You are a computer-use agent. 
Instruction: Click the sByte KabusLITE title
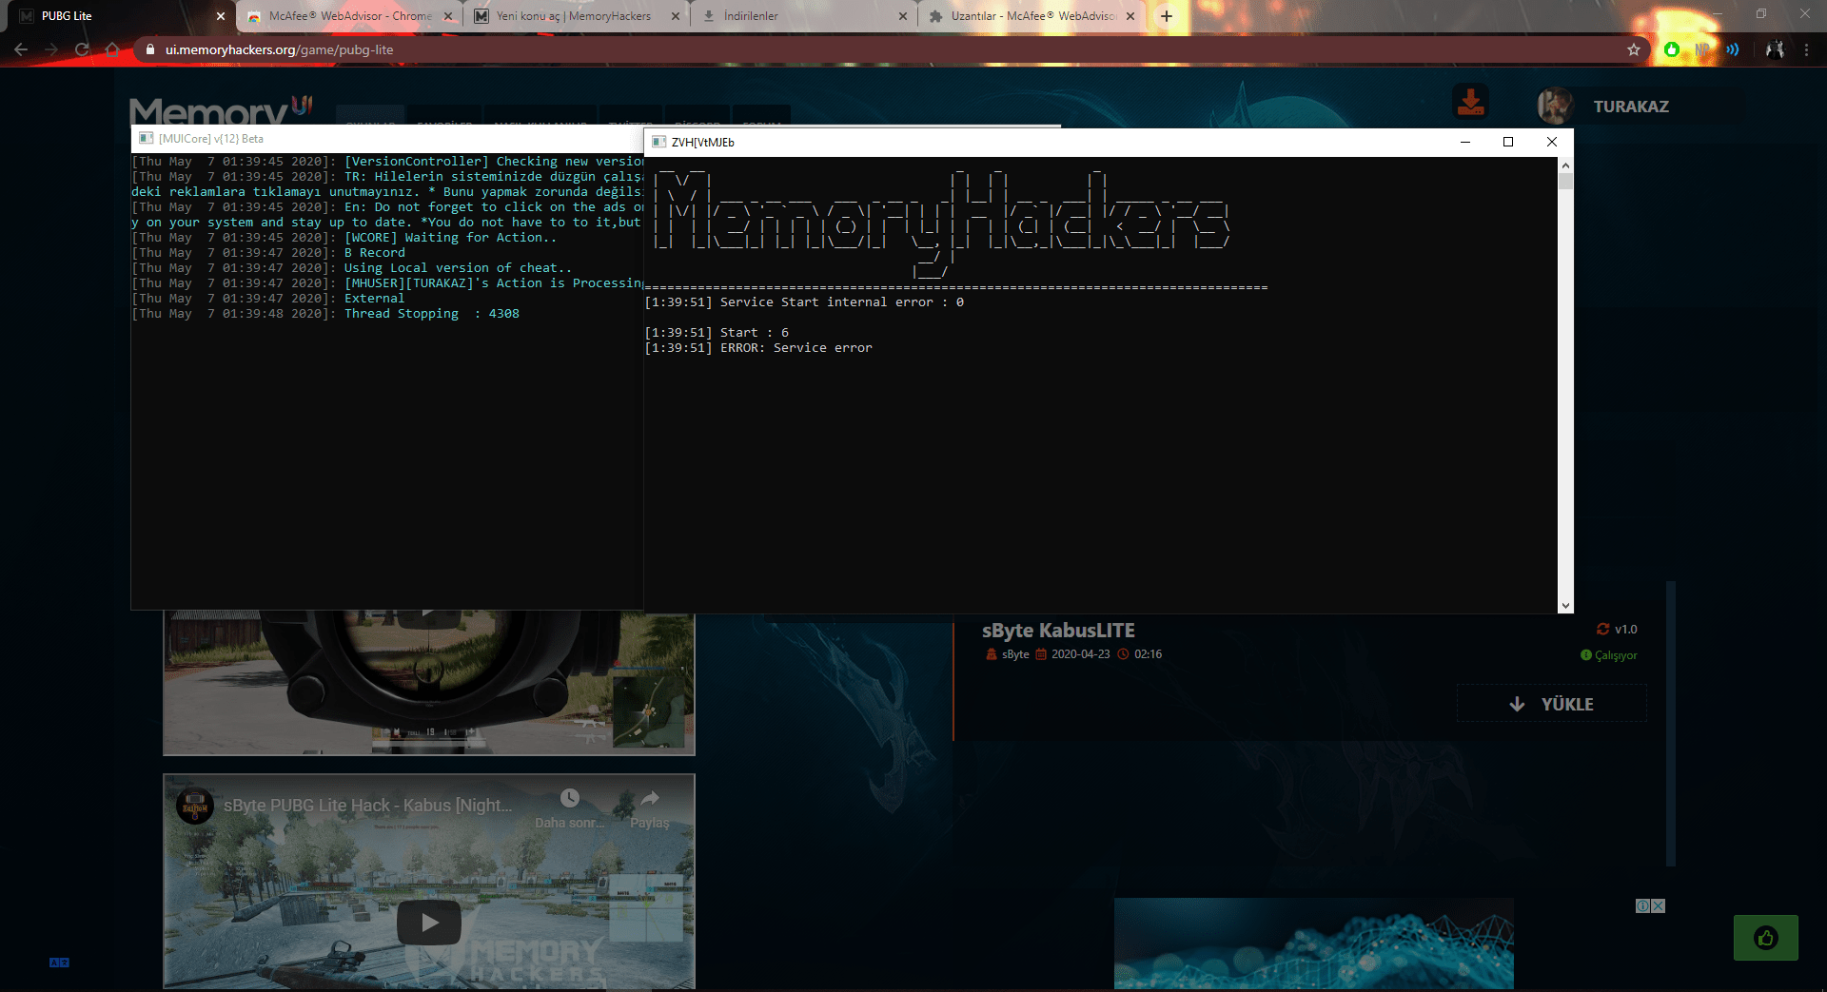pos(1058,631)
